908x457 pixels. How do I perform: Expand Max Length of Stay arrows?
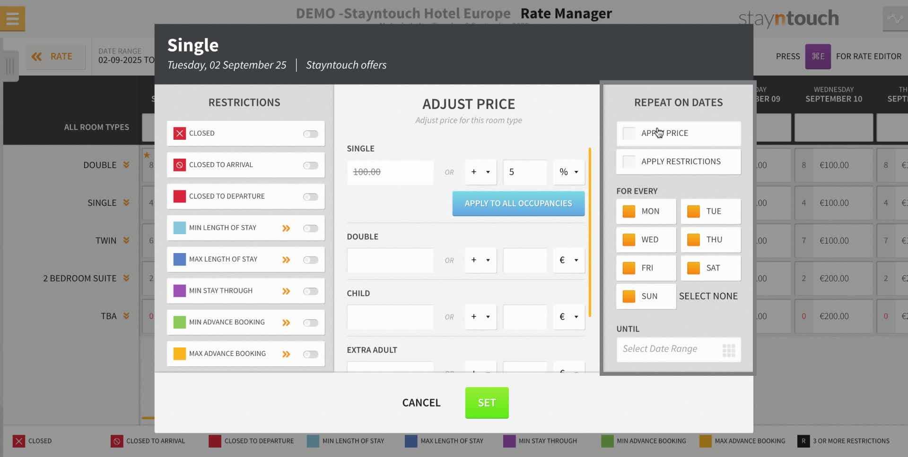[286, 260]
